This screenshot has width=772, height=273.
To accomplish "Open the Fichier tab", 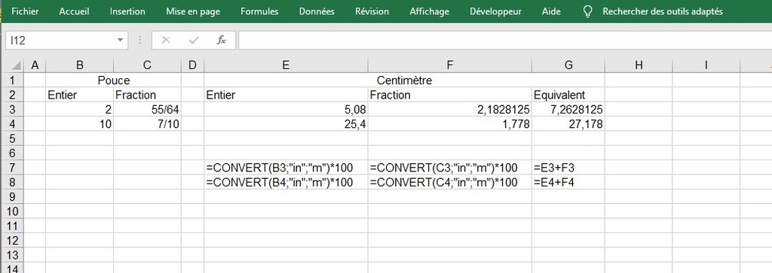I will [x=25, y=11].
